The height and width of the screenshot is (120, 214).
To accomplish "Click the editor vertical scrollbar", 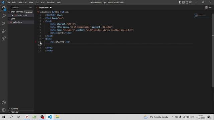I will pos(213,50).
